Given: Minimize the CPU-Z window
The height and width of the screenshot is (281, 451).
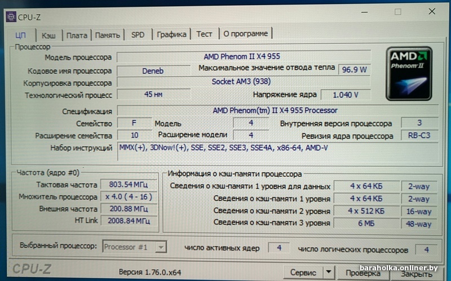Looking at the screenshot, I should [364, 12].
